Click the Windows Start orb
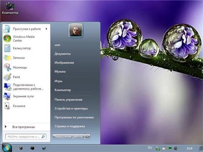The width and height of the screenshot is (203, 152). (x=7, y=148)
